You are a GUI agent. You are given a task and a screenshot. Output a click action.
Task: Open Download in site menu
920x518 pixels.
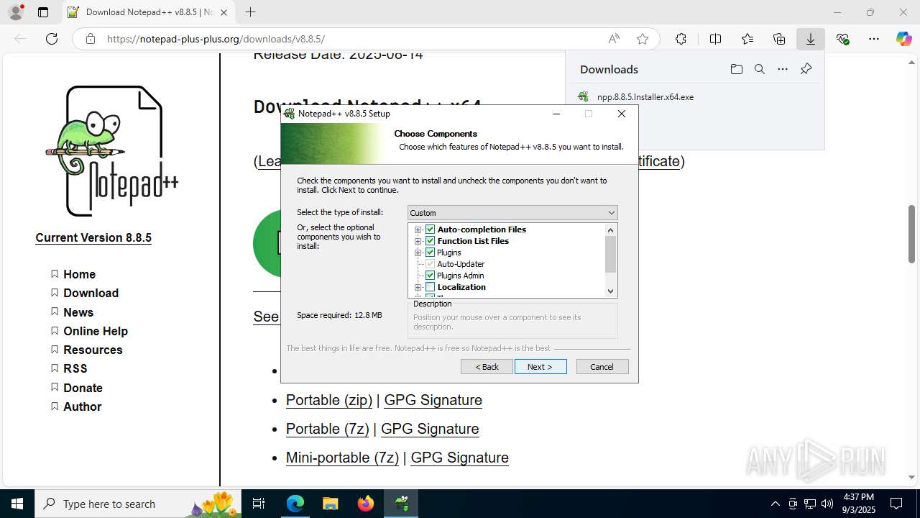coord(91,293)
